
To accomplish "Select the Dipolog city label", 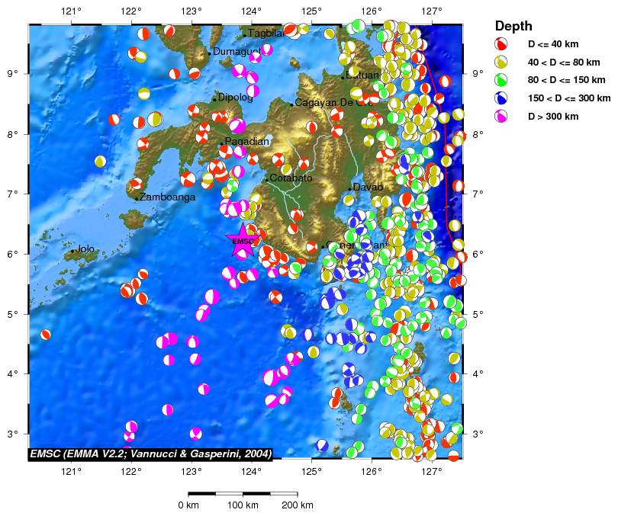I will [x=235, y=98].
